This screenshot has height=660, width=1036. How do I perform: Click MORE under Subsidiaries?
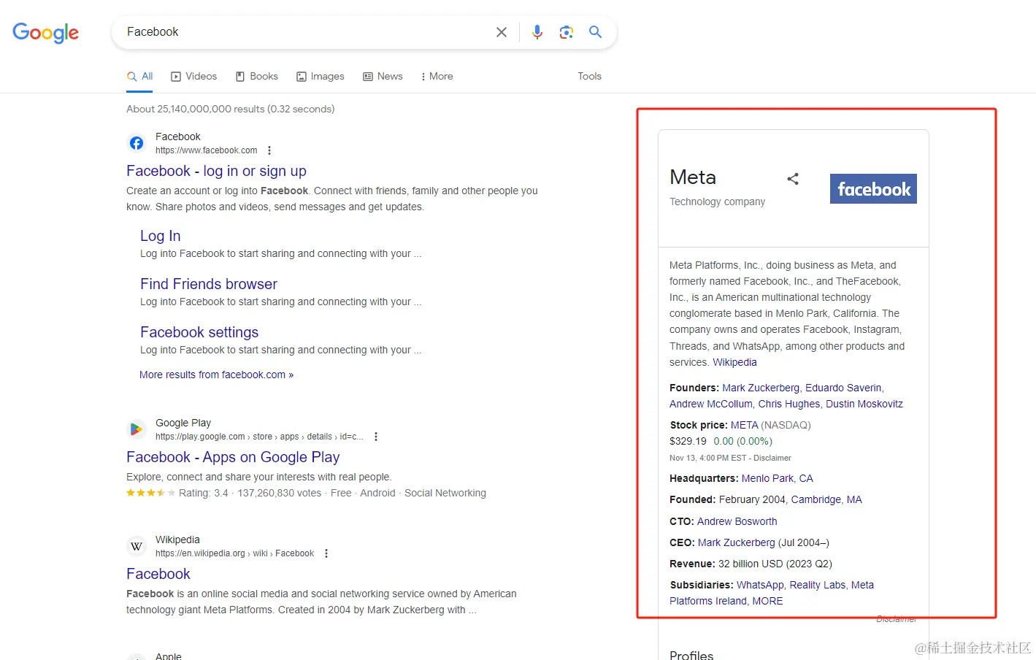[x=767, y=601]
